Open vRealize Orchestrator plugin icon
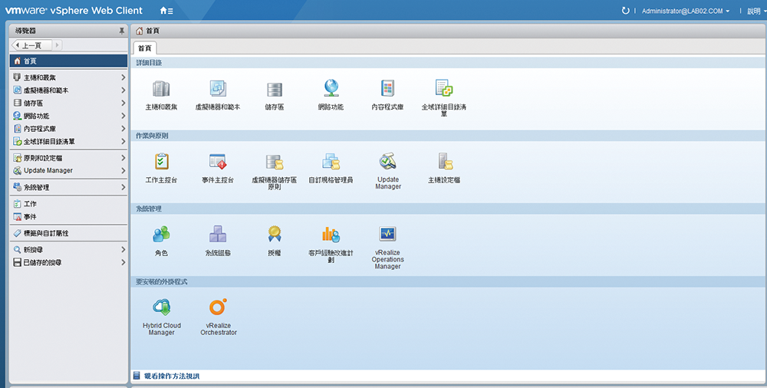The image size is (767, 388). 218,307
